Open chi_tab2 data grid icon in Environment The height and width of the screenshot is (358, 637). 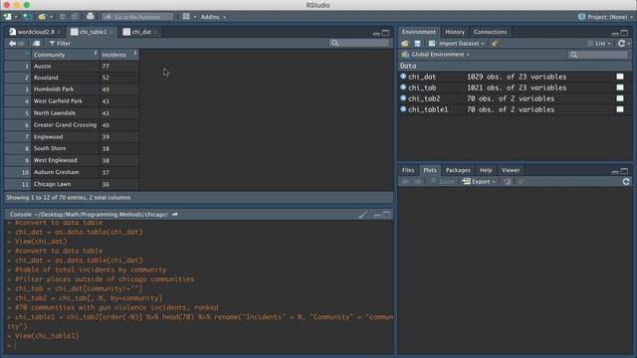[620, 98]
